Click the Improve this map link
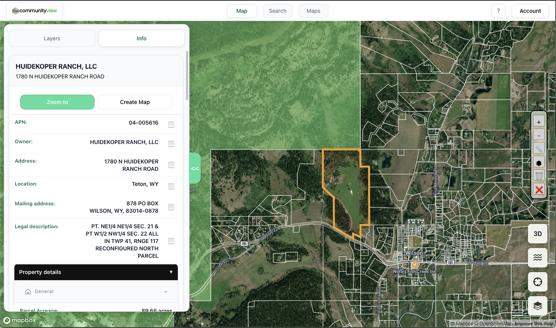 [x=534, y=324]
